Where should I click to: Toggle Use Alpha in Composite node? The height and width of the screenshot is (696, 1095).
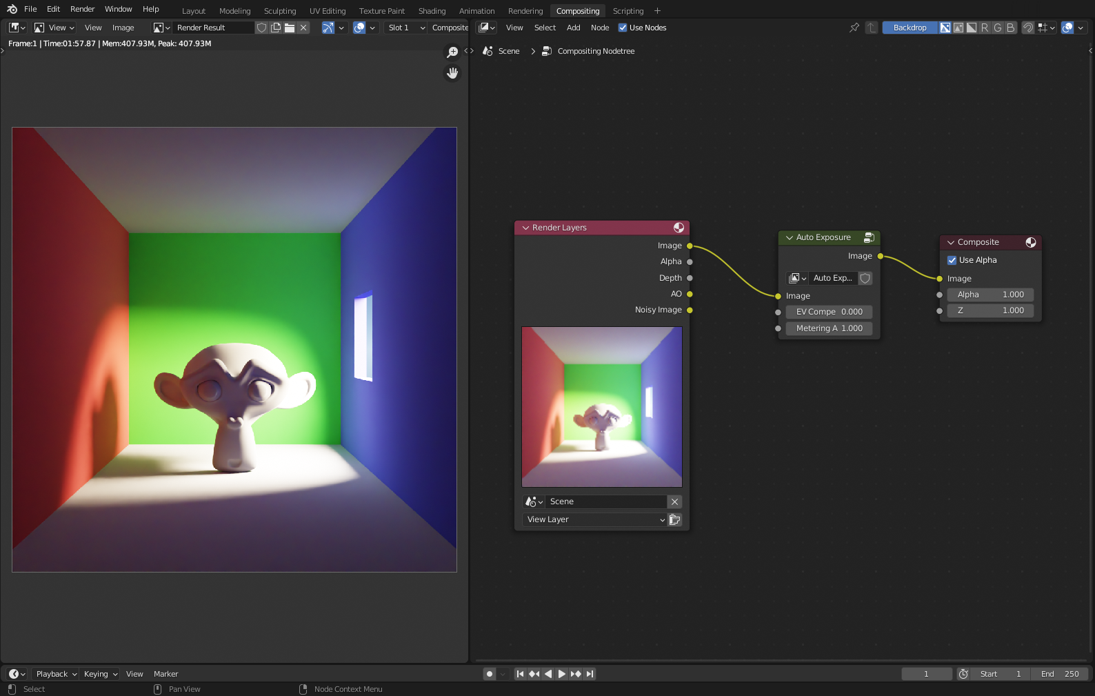[952, 260]
